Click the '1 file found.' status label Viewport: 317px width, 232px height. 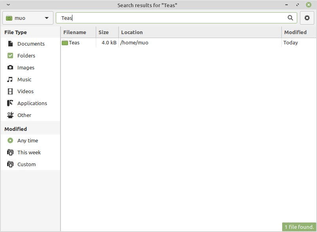pyautogui.click(x=299, y=227)
